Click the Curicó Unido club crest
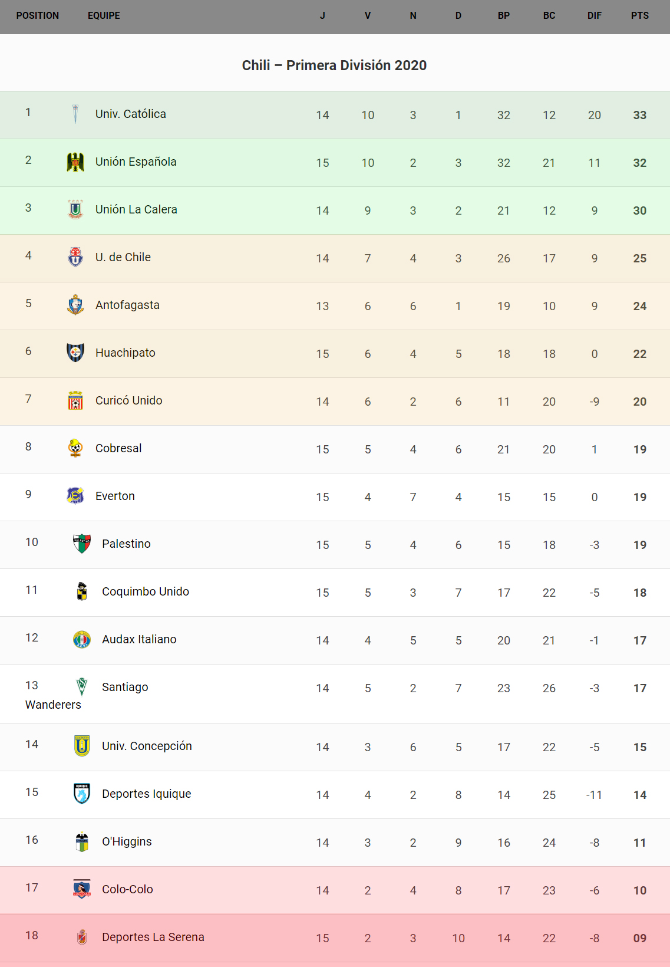Screen dimensions: 670x967 pyautogui.click(x=75, y=400)
